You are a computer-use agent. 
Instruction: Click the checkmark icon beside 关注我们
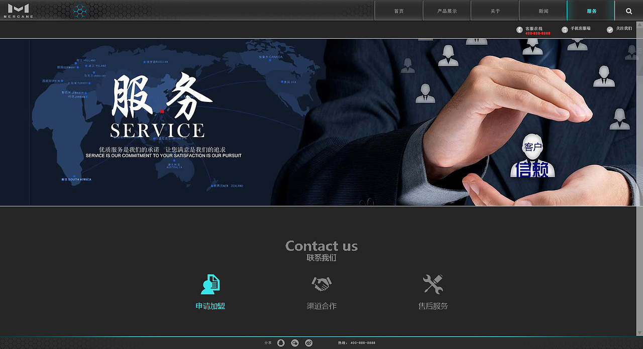point(610,30)
